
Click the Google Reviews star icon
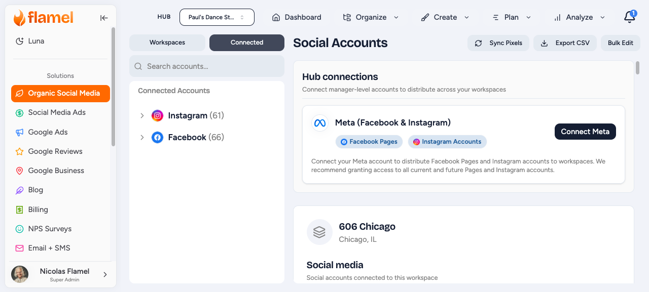[19, 151]
